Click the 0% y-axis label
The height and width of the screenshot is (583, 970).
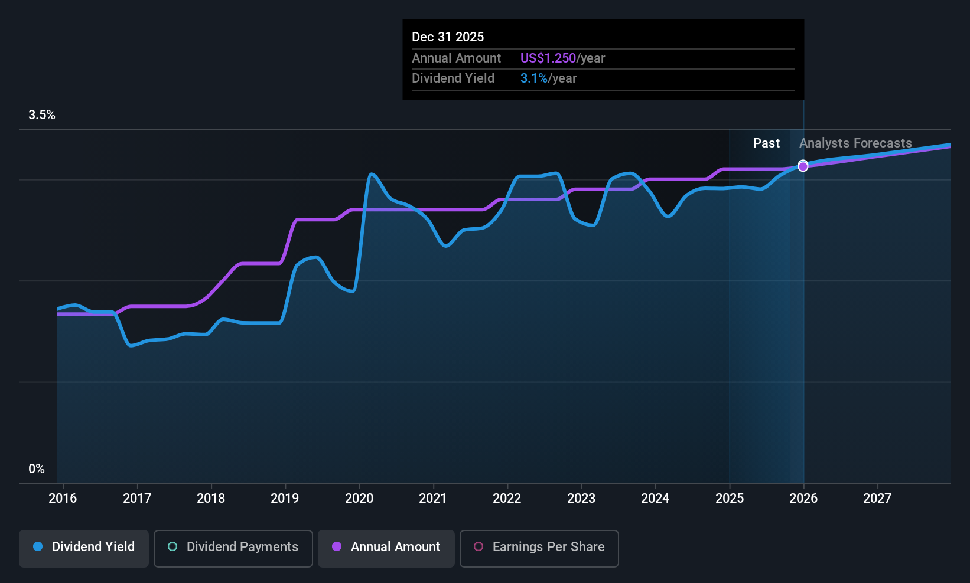coord(37,469)
